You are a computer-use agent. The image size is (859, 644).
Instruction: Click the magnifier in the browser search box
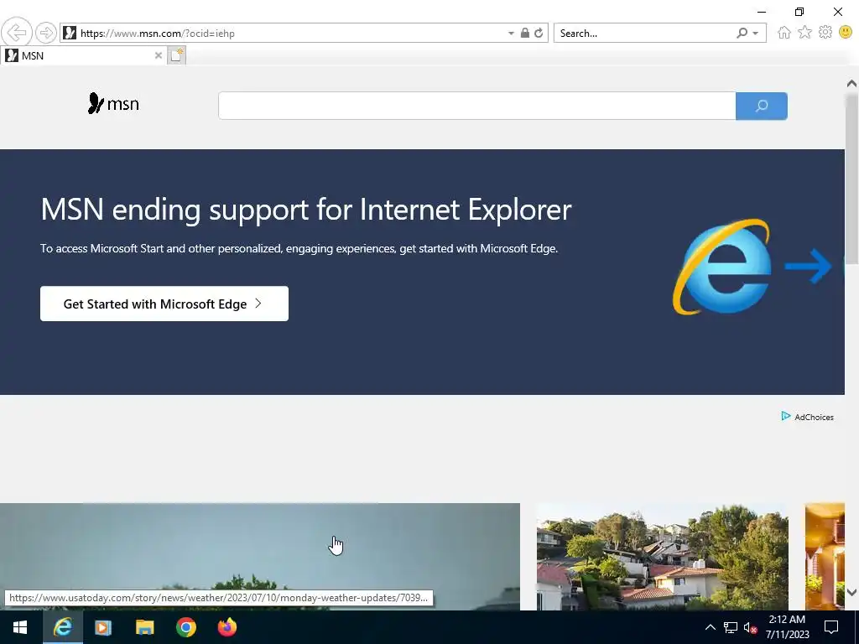[742, 34]
